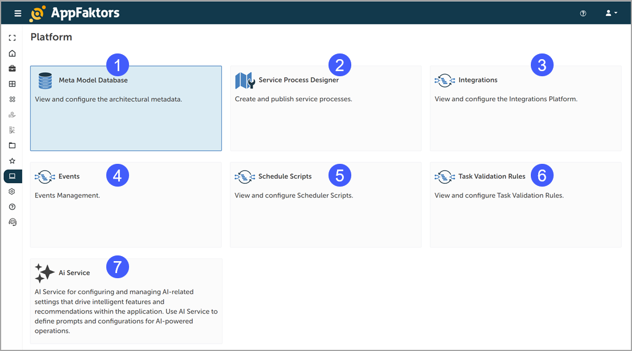Expand the user account dropdown
The image size is (632, 351).
pyautogui.click(x=611, y=13)
